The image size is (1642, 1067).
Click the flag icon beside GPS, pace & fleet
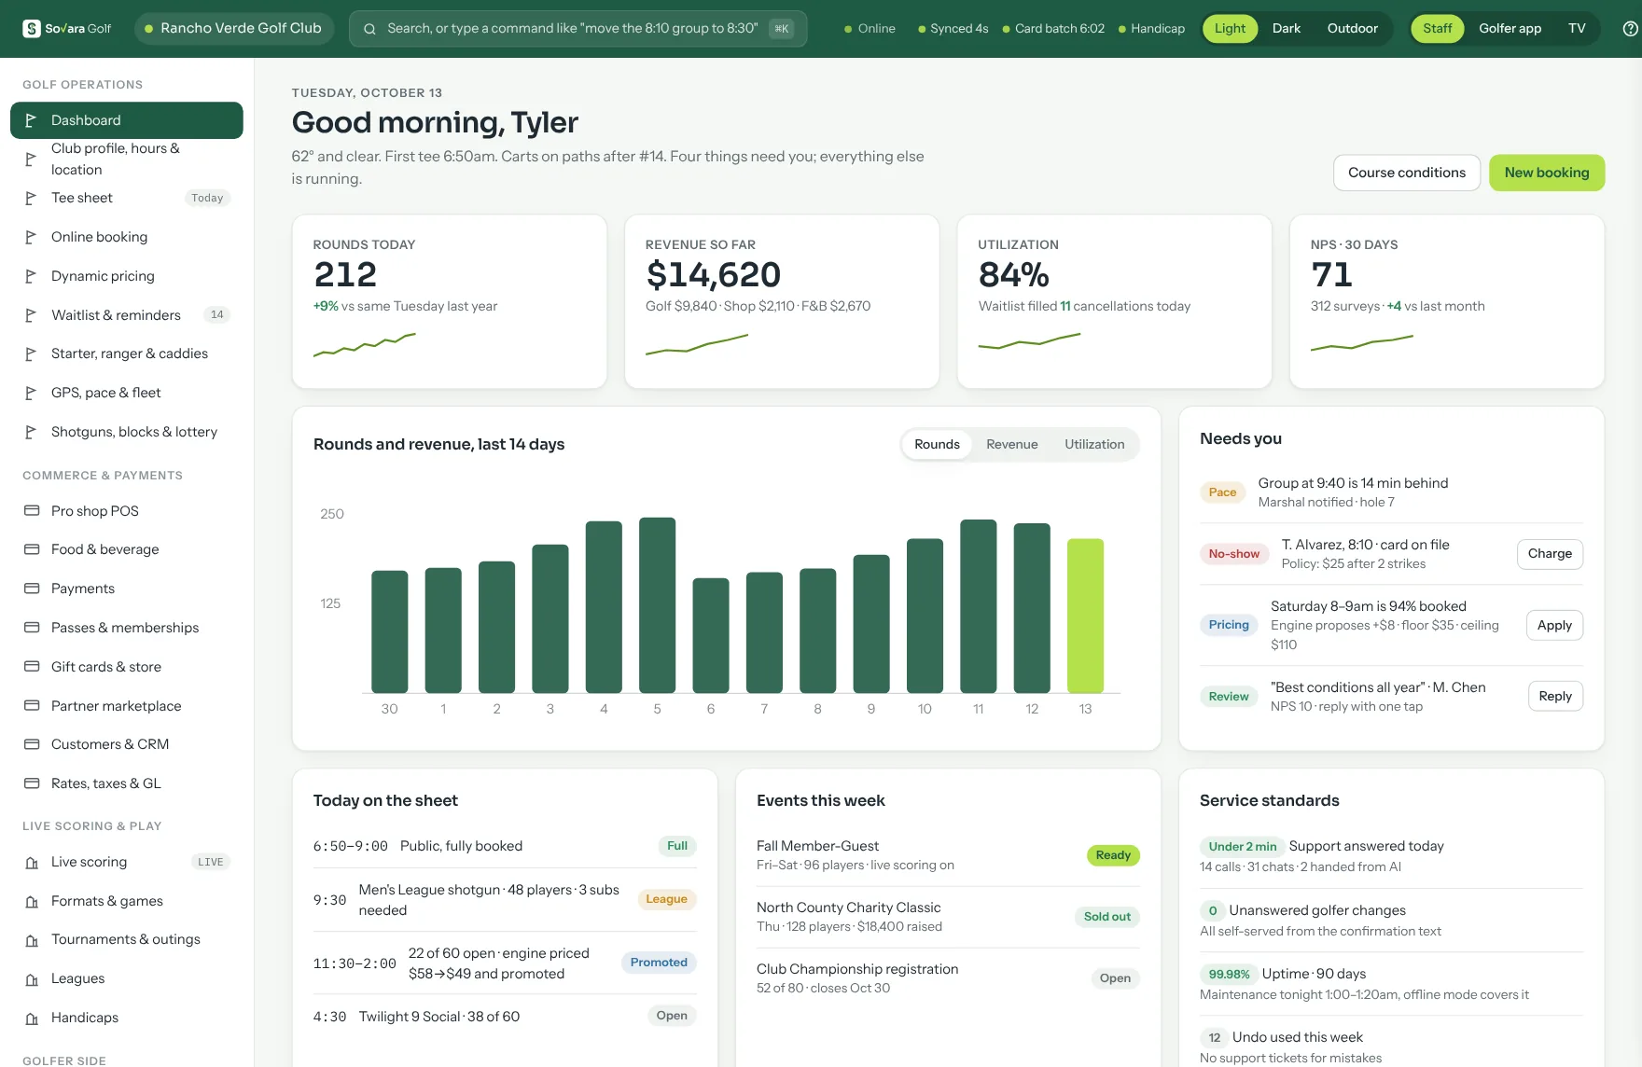pos(31,393)
